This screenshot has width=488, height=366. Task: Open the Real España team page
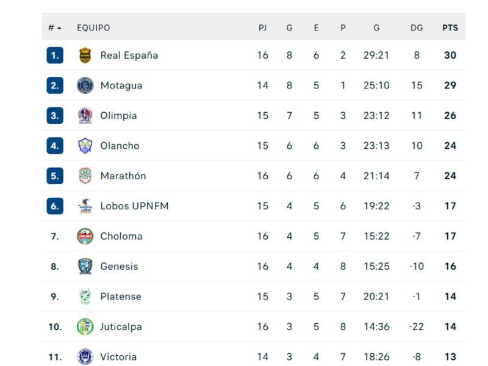click(x=130, y=55)
